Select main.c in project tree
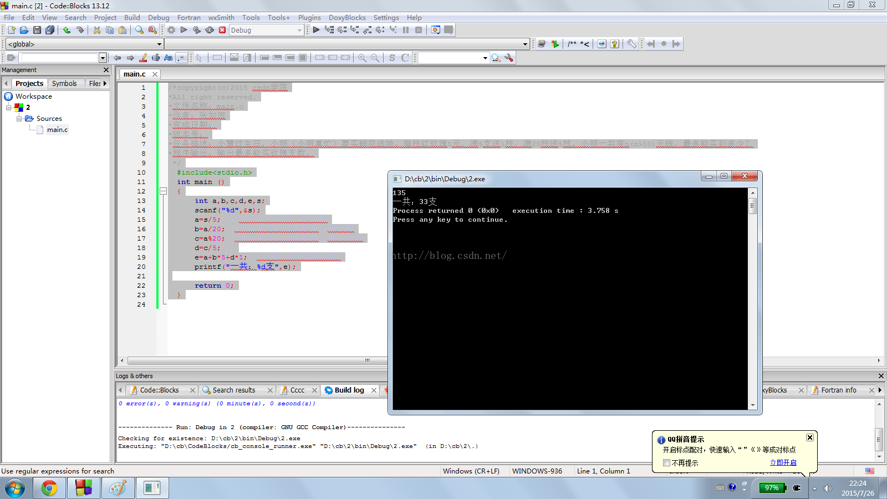 57,130
